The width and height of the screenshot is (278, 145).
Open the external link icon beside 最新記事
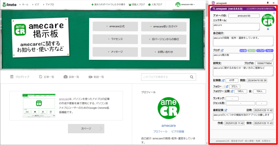click(226, 110)
